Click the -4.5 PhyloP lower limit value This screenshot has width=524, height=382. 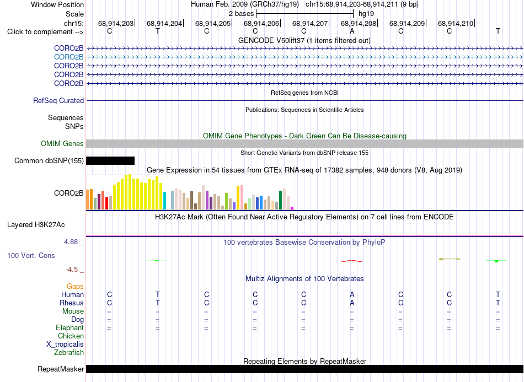pyautogui.click(x=72, y=270)
